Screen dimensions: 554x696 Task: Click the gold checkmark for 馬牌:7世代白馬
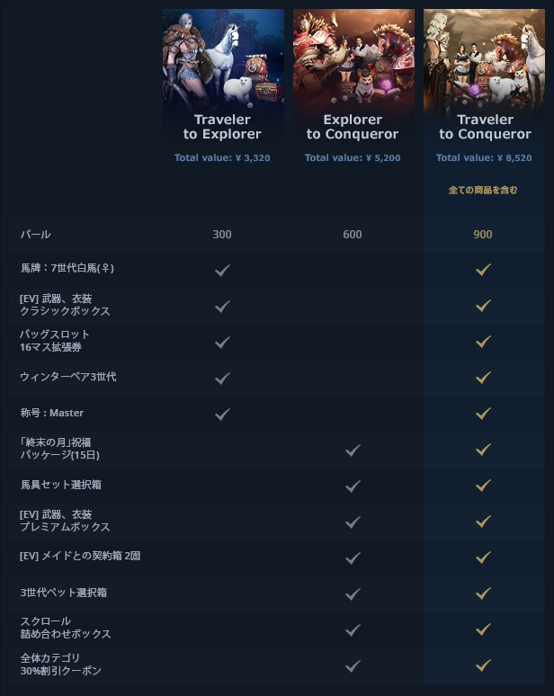[x=483, y=269]
